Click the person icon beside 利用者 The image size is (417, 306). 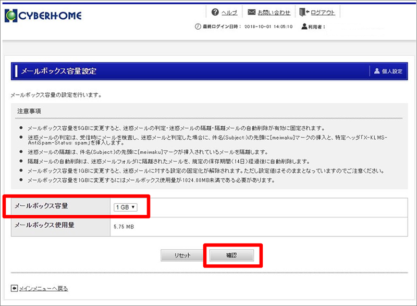click(304, 27)
